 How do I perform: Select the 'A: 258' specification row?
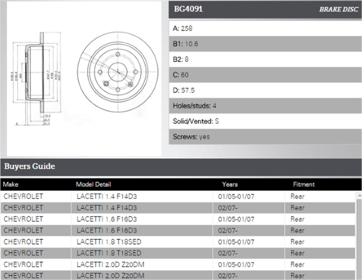265,28
